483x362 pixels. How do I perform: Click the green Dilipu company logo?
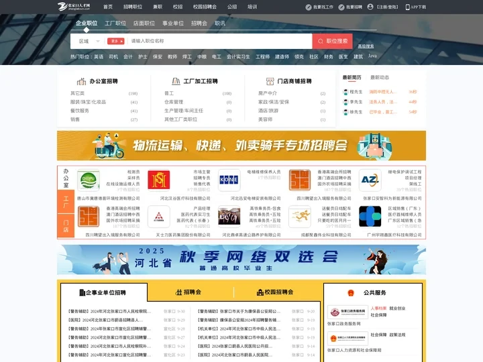(89, 180)
